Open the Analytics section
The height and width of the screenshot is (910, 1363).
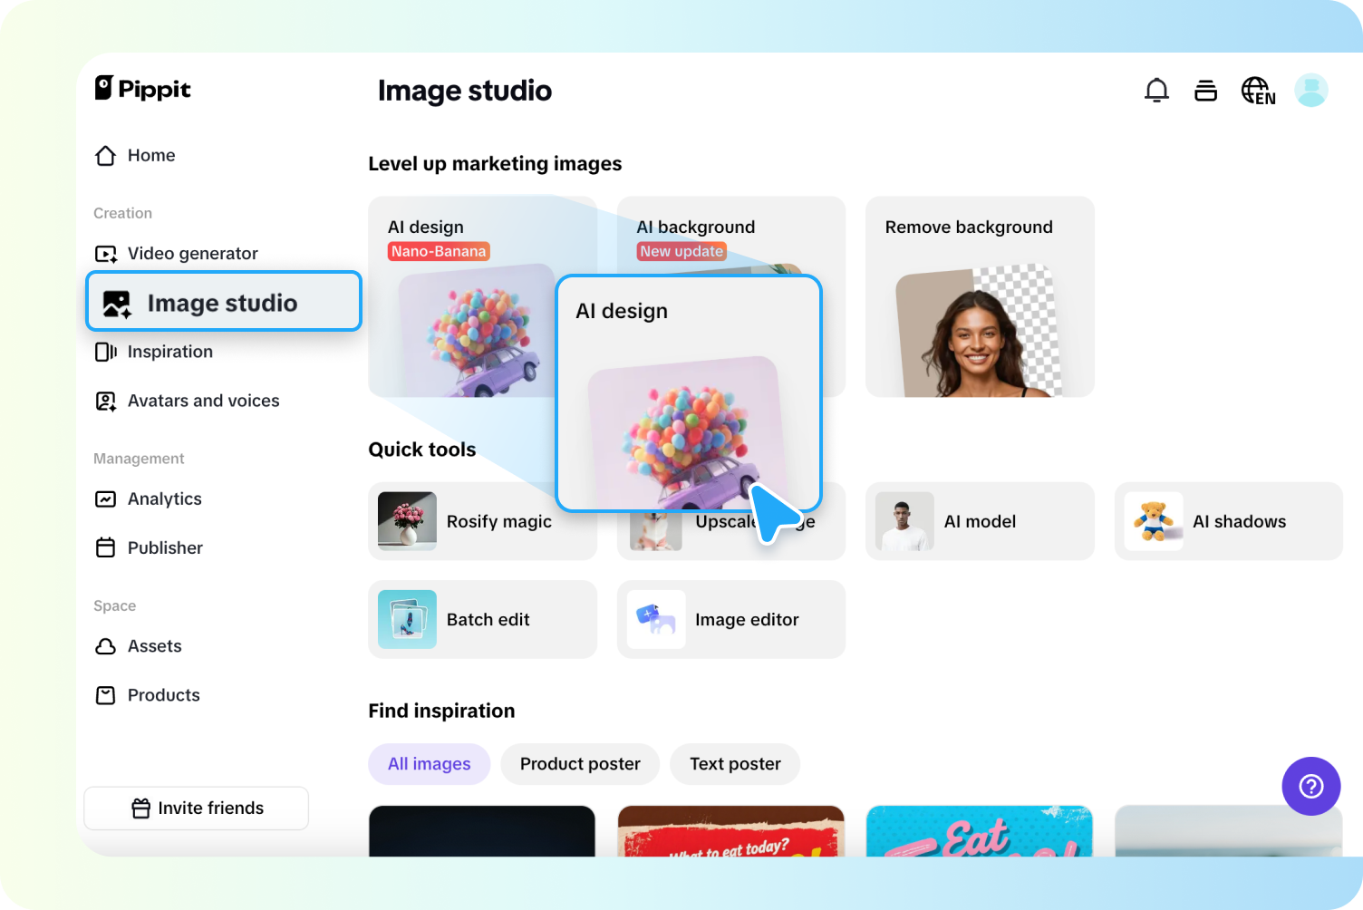[165, 499]
